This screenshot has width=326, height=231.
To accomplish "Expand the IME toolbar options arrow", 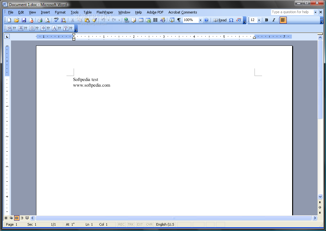I will 76,28.
